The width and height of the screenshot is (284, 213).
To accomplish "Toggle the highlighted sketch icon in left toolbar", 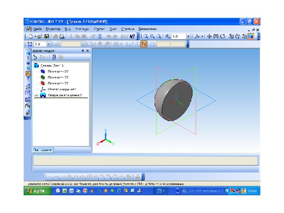I will click(x=28, y=74).
